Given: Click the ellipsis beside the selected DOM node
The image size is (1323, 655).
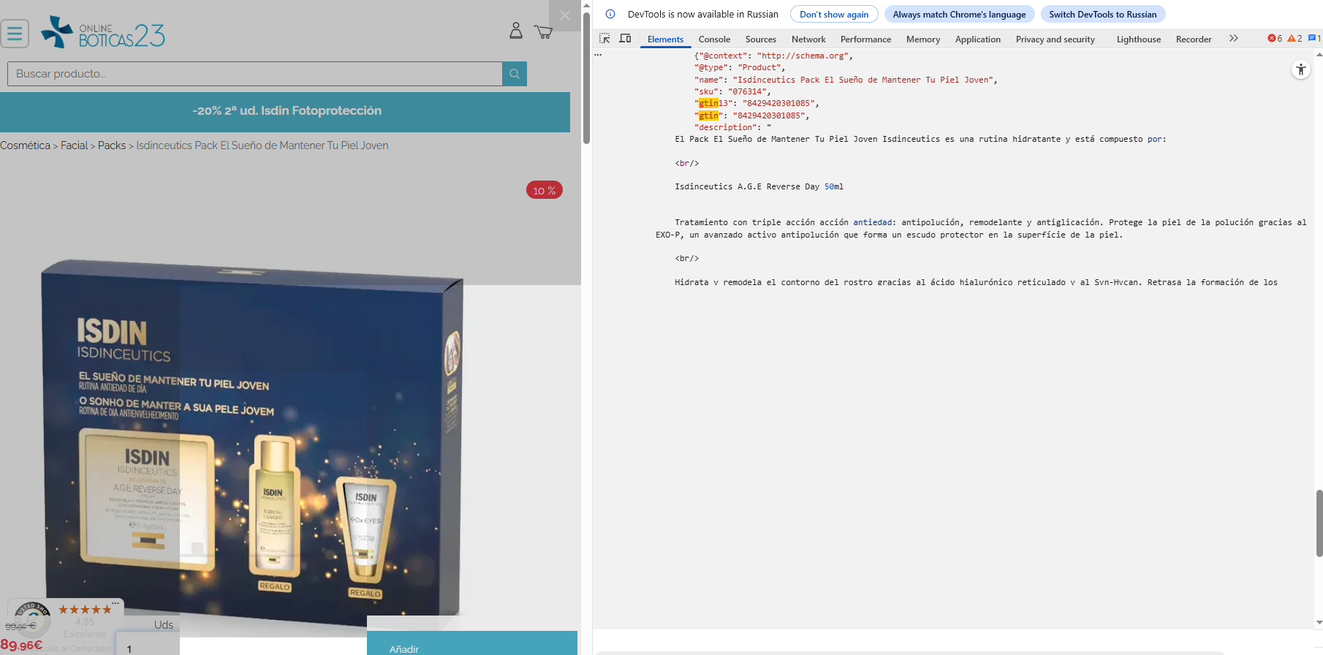Looking at the screenshot, I should (598, 55).
